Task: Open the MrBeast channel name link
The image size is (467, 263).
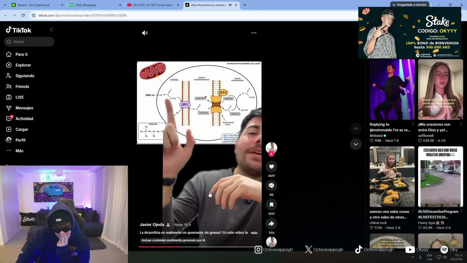Action: coord(376,136)
